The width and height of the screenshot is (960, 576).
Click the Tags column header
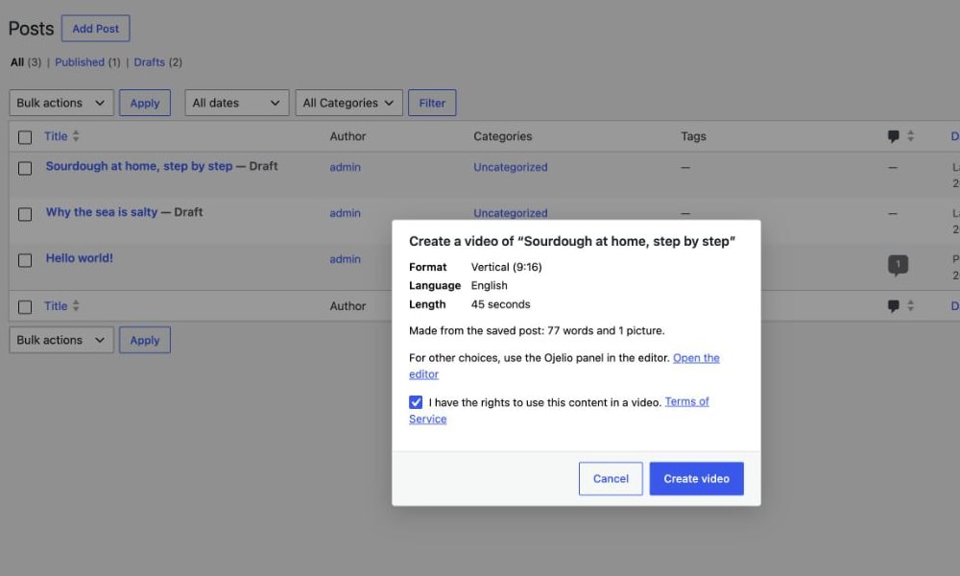point(694,136)
